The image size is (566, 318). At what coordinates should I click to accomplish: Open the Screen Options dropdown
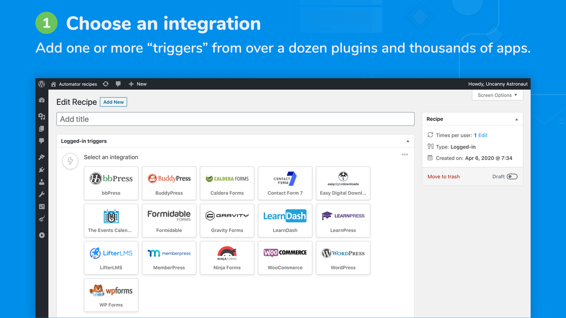pos(498,95)
